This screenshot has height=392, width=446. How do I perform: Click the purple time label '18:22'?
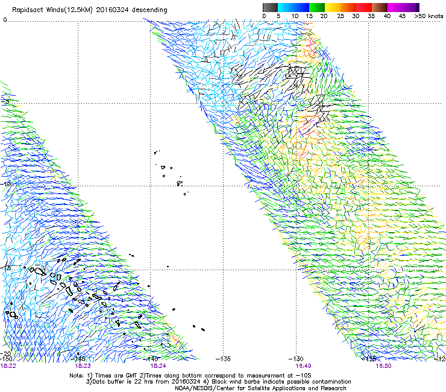(x=8, y=366)
